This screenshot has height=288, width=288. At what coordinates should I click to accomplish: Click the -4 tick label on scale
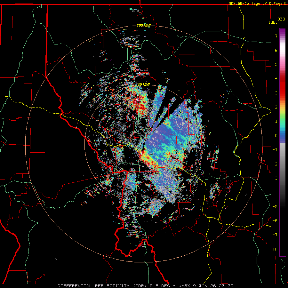tap(275, 192)
